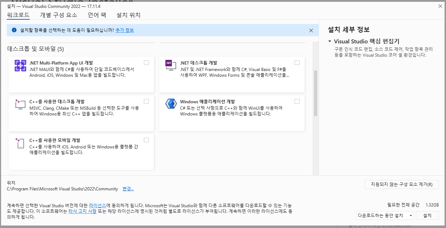The width and height of the screenshot is (446, 228).
Task: Click the 변경... location link
Action: pos(128,189)
